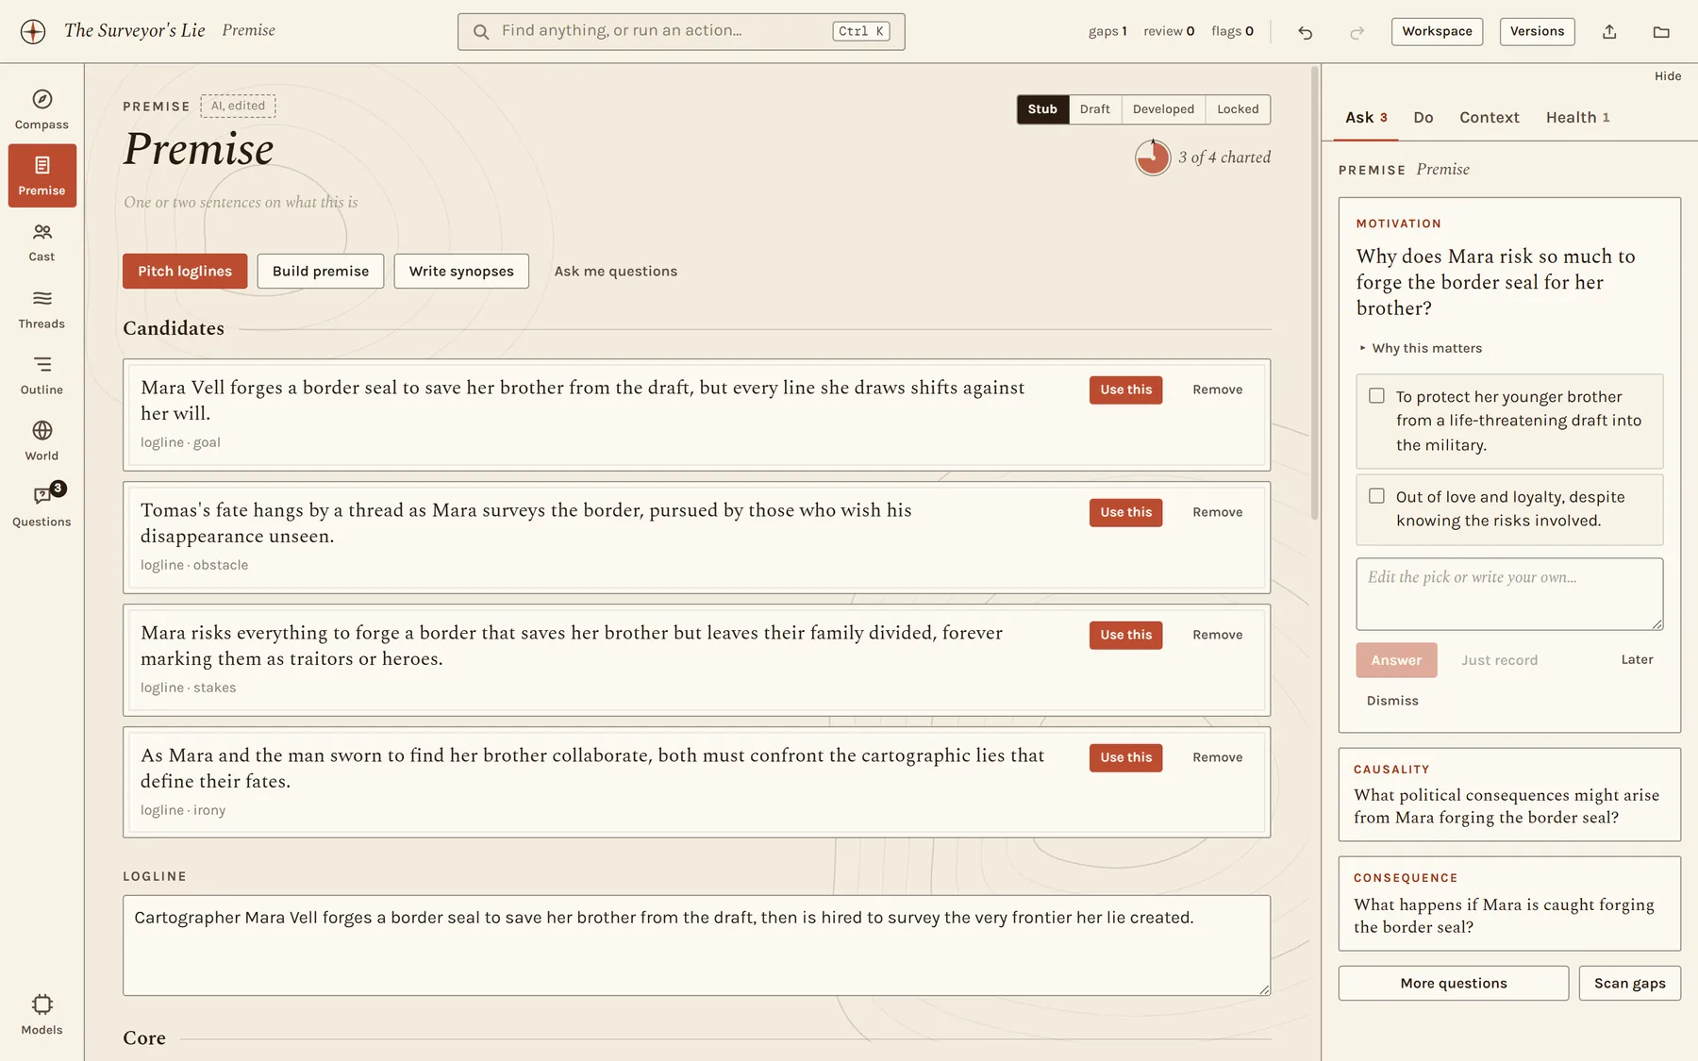Click the undo arrow icon
Screen dimensions: 1698x1061
tap(1306, 32)
